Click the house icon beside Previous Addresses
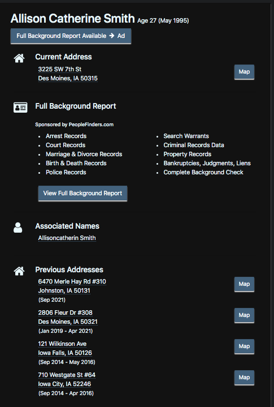 [x=19, y=271]
